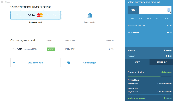Click the Commission 2.9% line
Screen dimensions: 173x101
[149, 26]
